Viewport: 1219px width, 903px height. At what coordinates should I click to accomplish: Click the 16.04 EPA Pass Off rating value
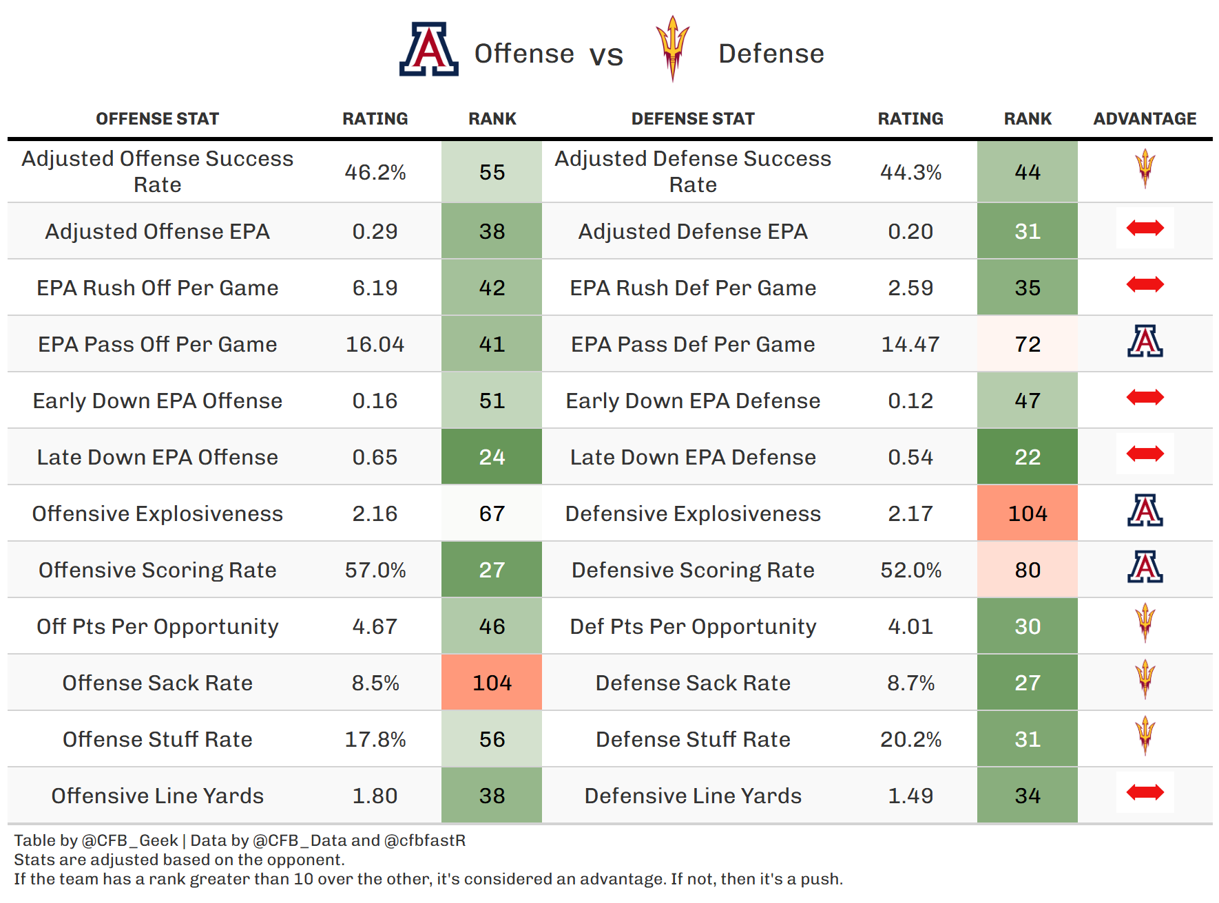click(x=375, y=344)
